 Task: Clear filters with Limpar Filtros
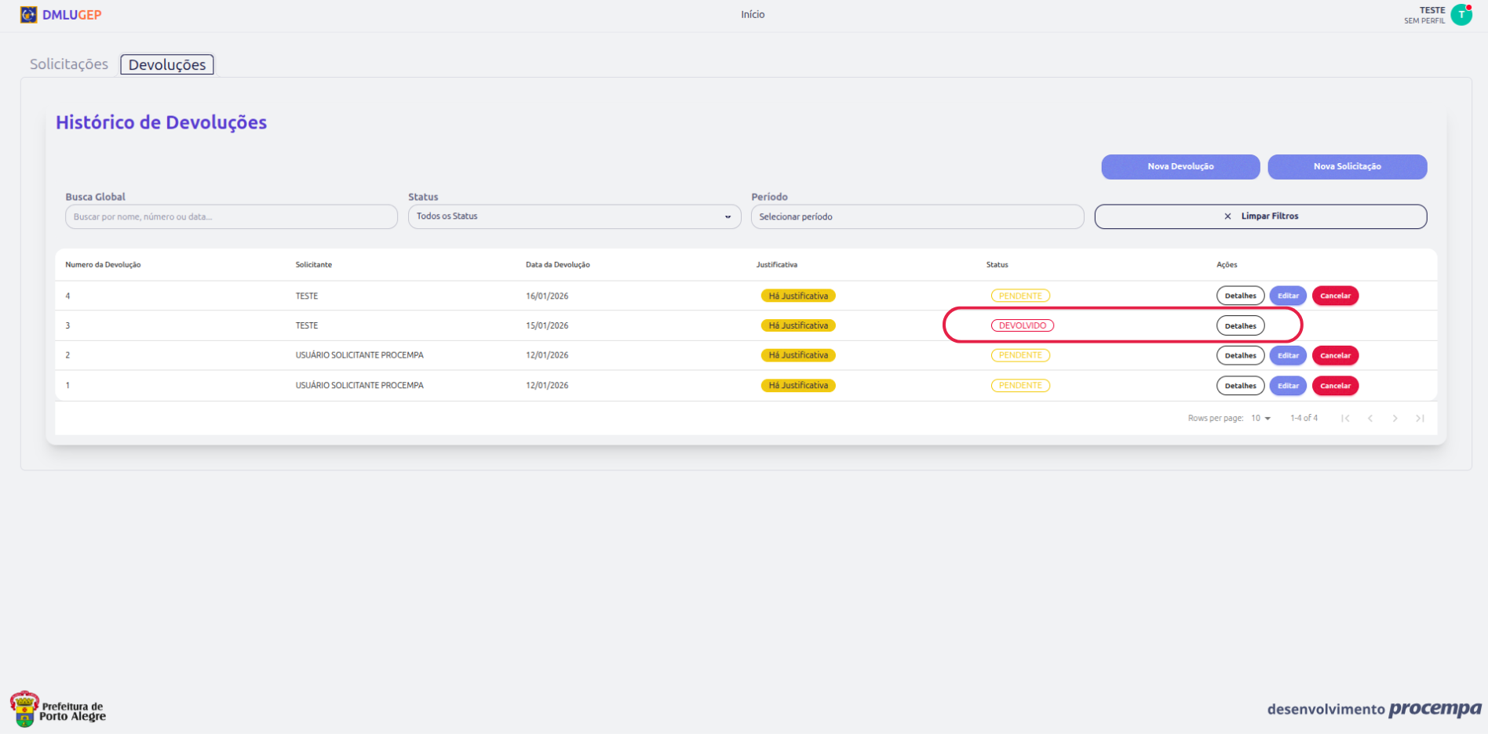point(1260,216)
